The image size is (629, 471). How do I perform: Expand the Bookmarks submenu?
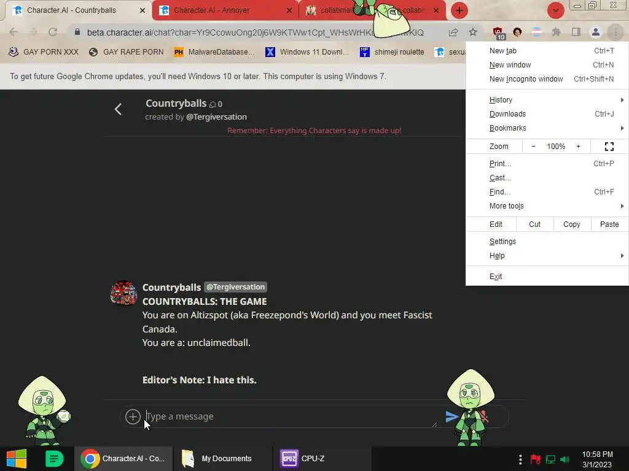coord(547,128)
